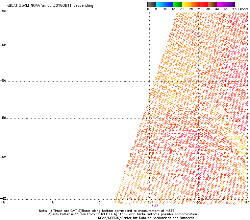Click the title text 'ASCAT 25KM NOAA Winds 20160611 descending'
Screen dimensions: 250x220
click(50, 6)
